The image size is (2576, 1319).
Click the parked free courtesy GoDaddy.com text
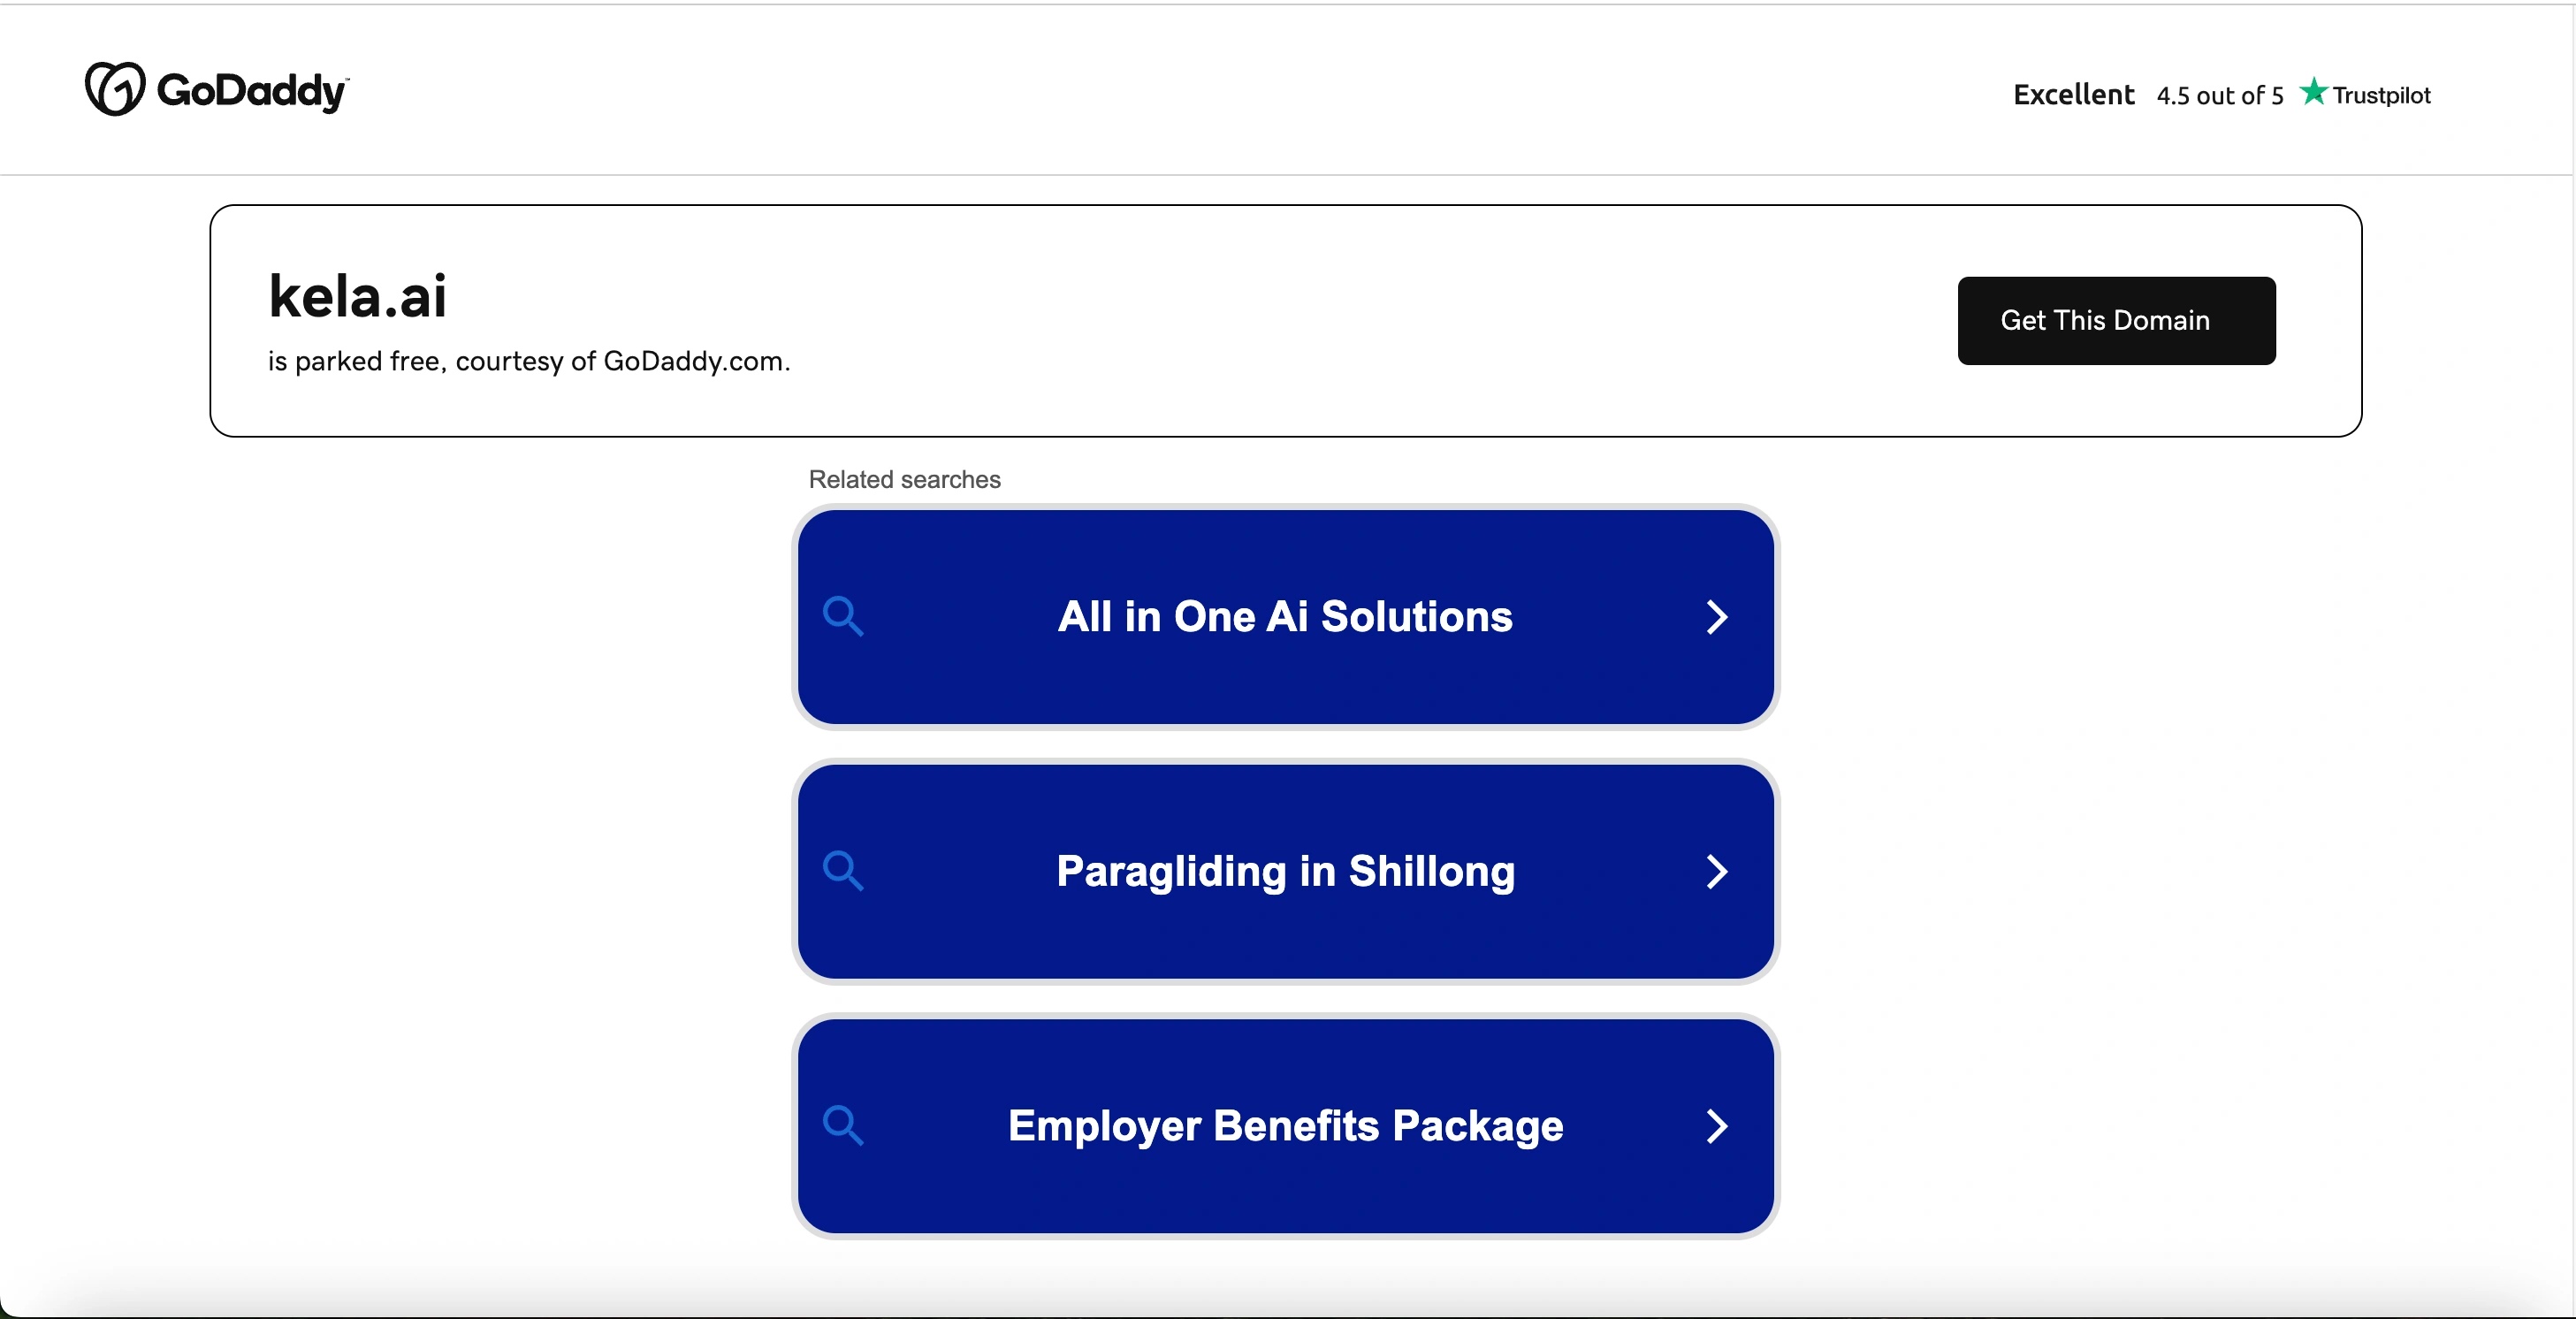click(x=528, y=361)
